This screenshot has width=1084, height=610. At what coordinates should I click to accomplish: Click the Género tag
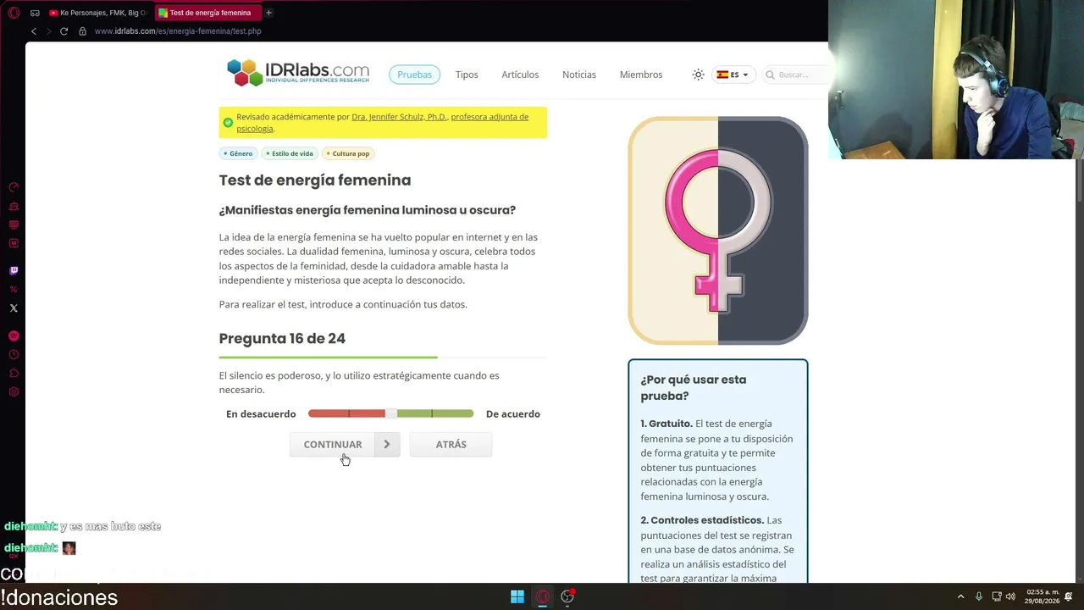point(240,153)
